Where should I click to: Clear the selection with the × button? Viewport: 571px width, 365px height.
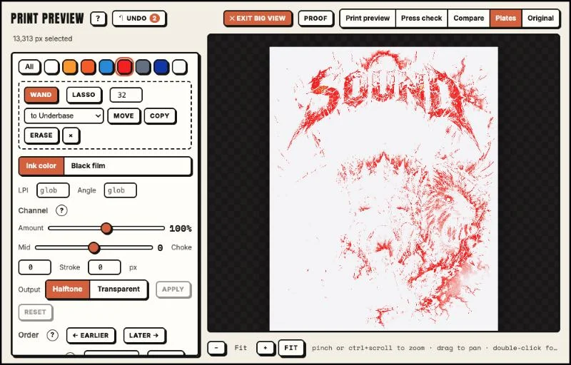click(71, 135)
